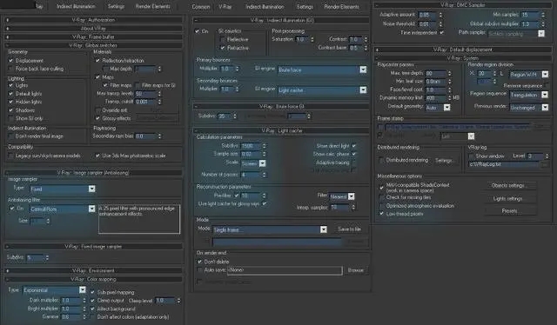Click the Light cache Subdivs value field
The width and height of the screenshot is (557, 325).
252,146
